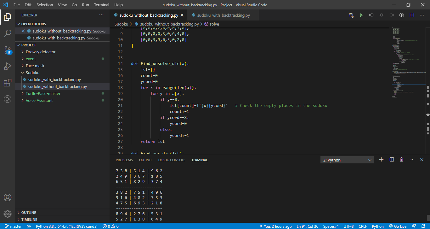
Task: Open the Search view in activity bar
Action: 8,33
